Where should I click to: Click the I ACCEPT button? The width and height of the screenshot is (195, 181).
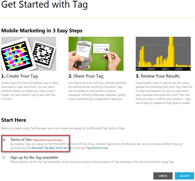click(x=184, y=176)
